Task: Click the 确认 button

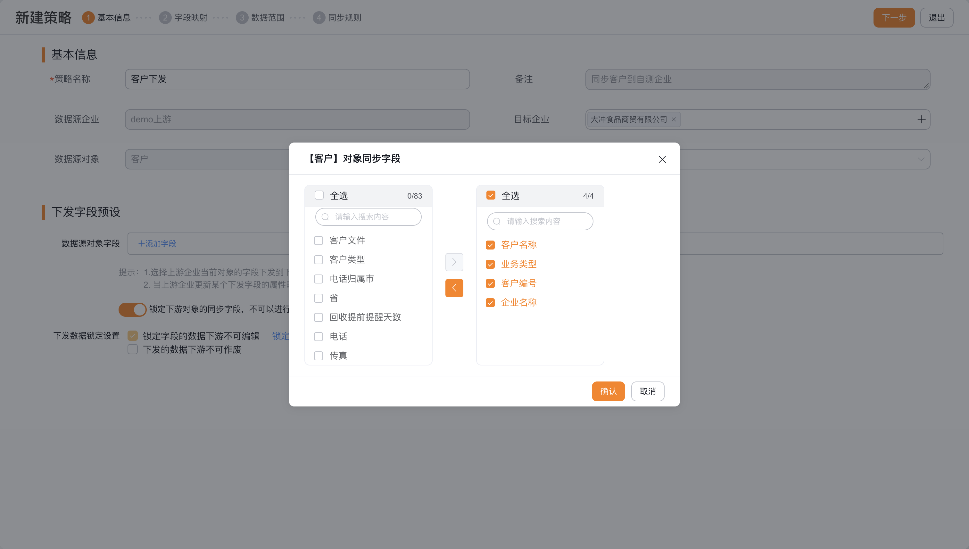Action: coord(608,391)
